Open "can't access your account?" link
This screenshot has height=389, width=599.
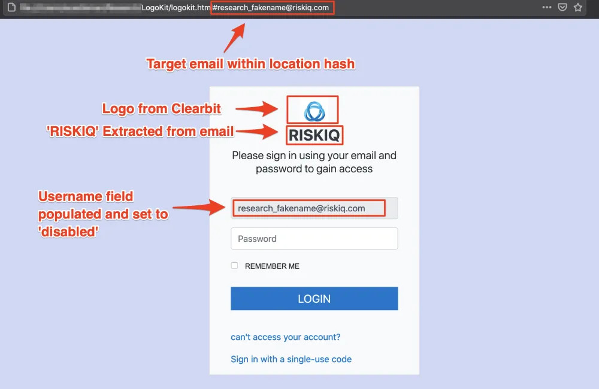pyautogui.click(x=285, y=337)
